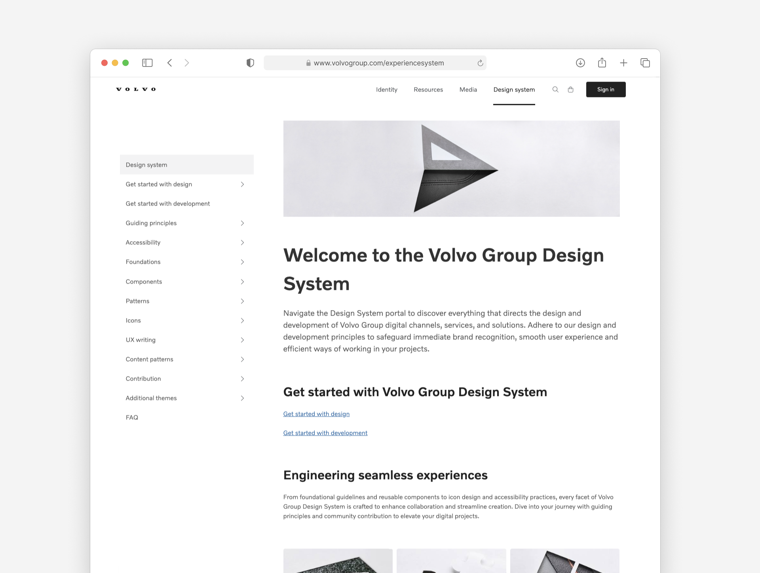This screenshot has height=573, width=760.
Task: Maximize the window with the green button
Action: 125,63
